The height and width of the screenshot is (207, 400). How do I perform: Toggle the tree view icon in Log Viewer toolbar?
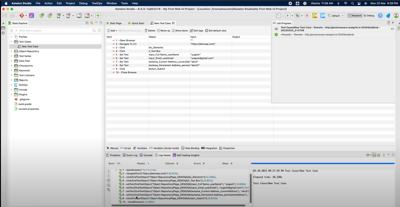click(x=374, y=155)
